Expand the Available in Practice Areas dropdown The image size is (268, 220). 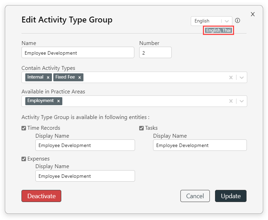(x=241, y=101)
